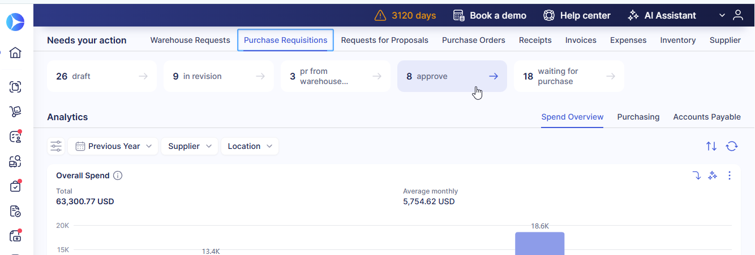
Task: Open Home icon in left sidebar
Action: click(x=15, y=52)
